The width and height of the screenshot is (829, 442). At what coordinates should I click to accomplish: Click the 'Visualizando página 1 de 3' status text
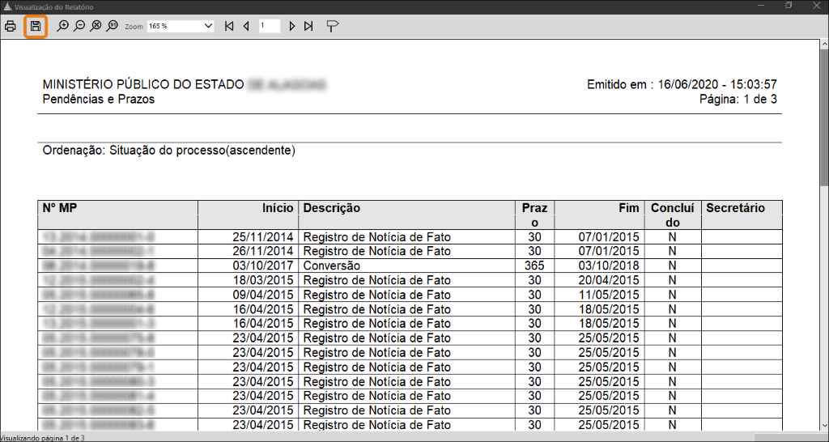click(42, 438)
